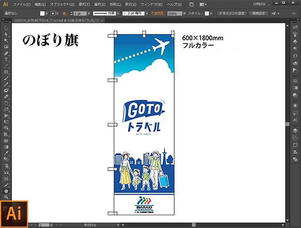
Task: Open the workspace switcher dropdown
Action: 261,4
